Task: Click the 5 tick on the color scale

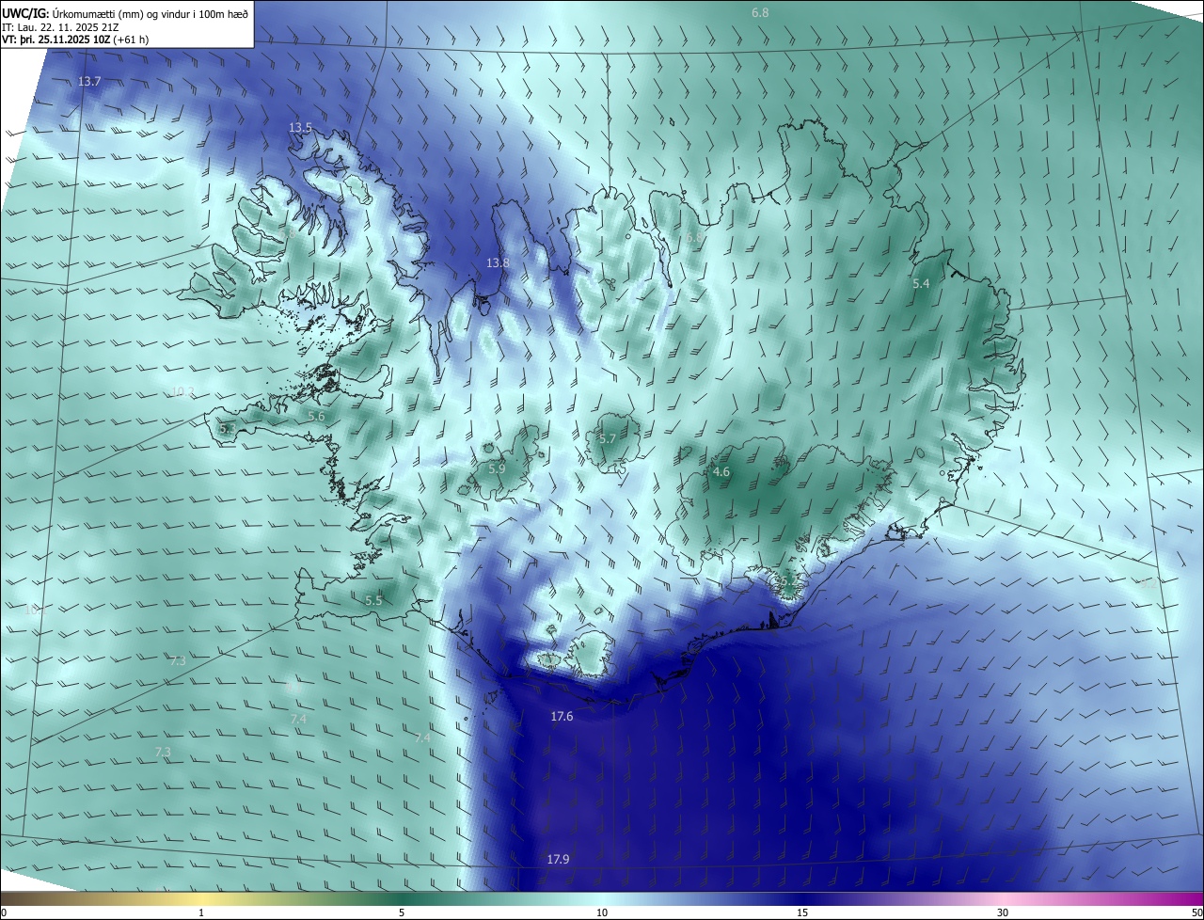Action: (x=402, y=913)
